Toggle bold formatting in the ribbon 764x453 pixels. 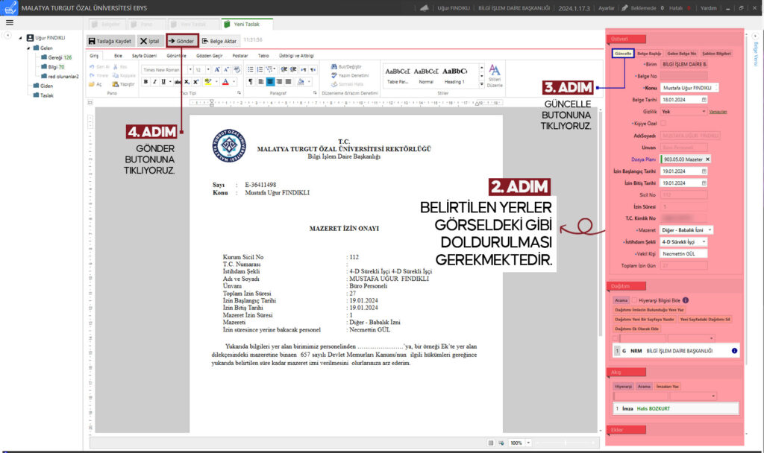(x=145, y=82)
